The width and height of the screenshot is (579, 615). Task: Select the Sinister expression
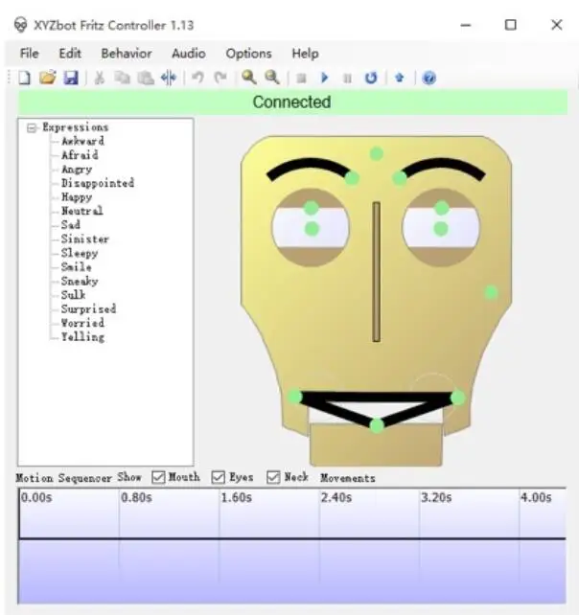point(84,239)
